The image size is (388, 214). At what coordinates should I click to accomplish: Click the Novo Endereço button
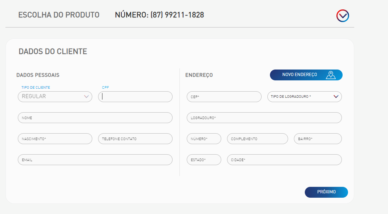[306, 75]
